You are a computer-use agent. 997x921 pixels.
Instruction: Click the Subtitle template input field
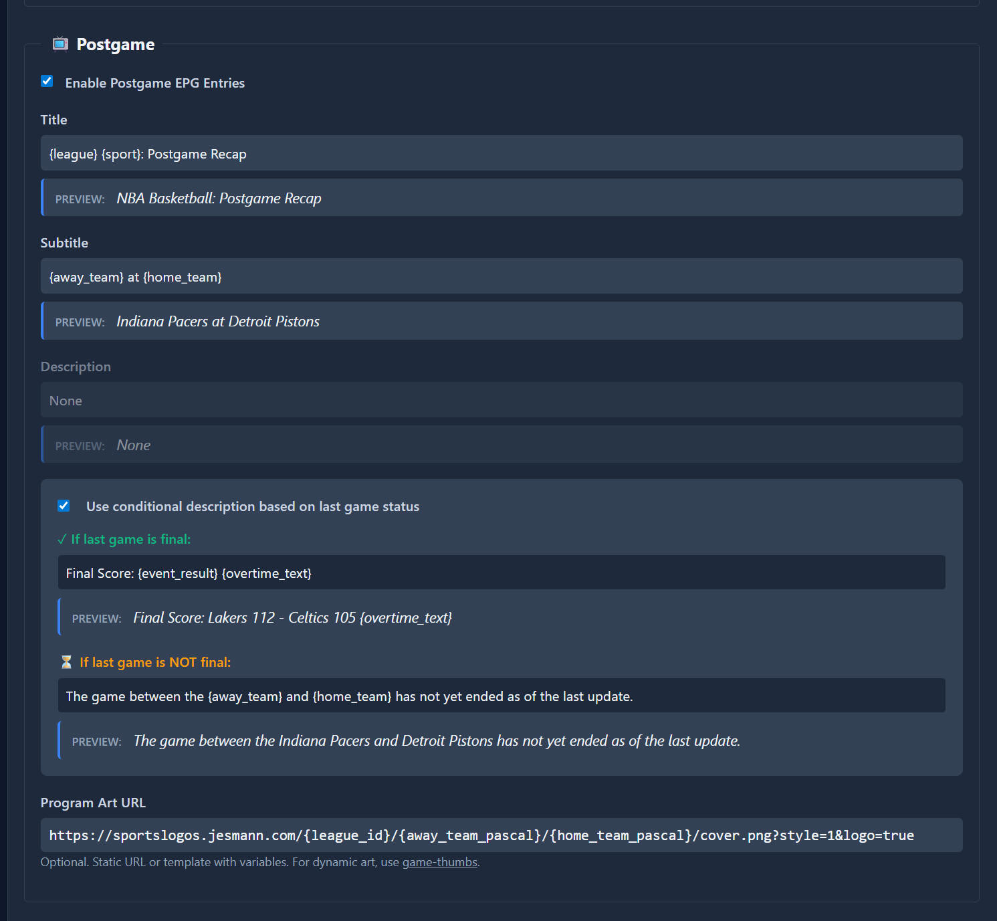click(x=502, y=277)
